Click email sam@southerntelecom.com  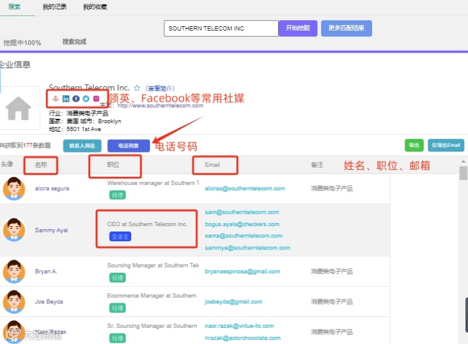click(241, 212)
